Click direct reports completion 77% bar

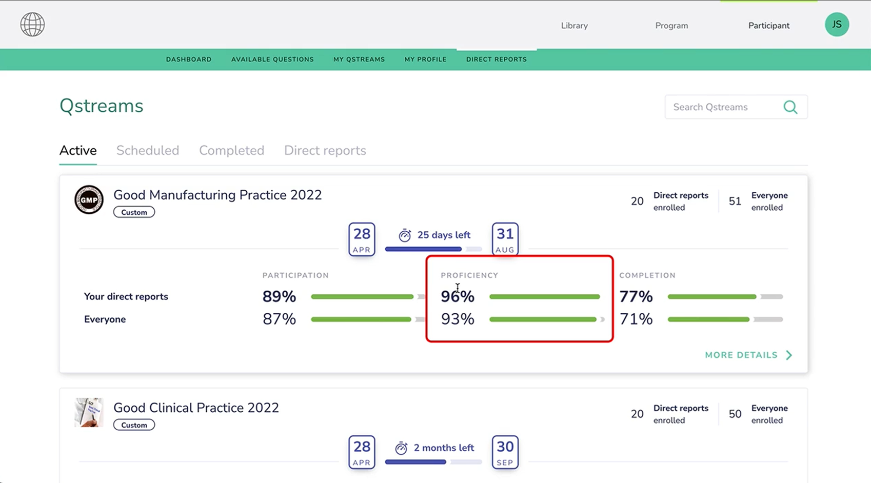[x=725, y=296]
